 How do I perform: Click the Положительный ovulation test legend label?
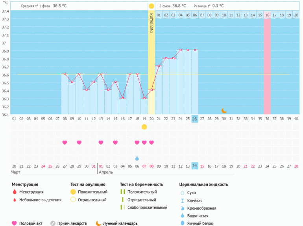coord(92,192)
